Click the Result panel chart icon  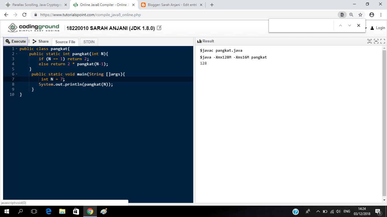pyautogui.click(x=200, y=41)
